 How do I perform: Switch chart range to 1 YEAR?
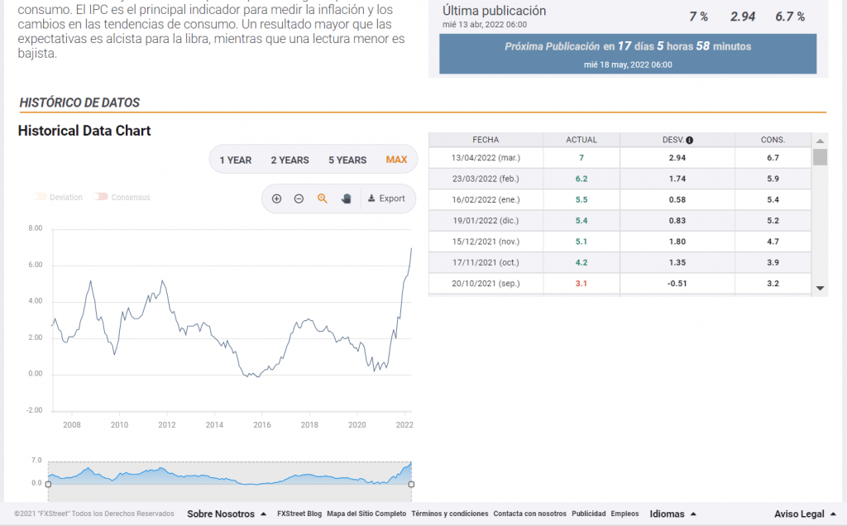235,160
